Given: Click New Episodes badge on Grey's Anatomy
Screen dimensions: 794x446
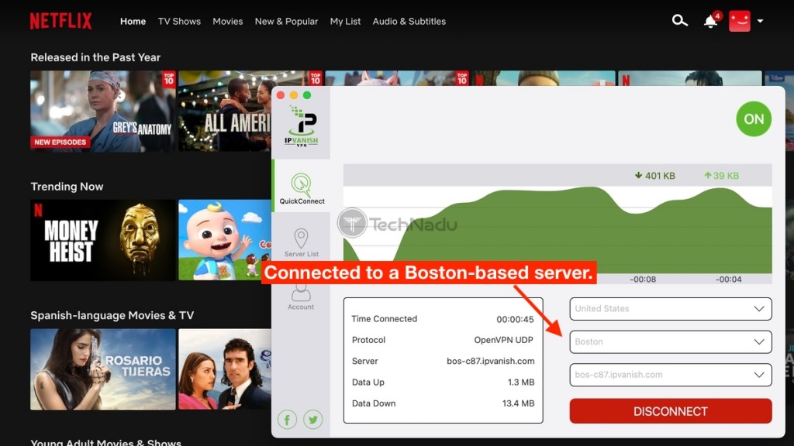Looking at the screenshot, I should (60, 142).
